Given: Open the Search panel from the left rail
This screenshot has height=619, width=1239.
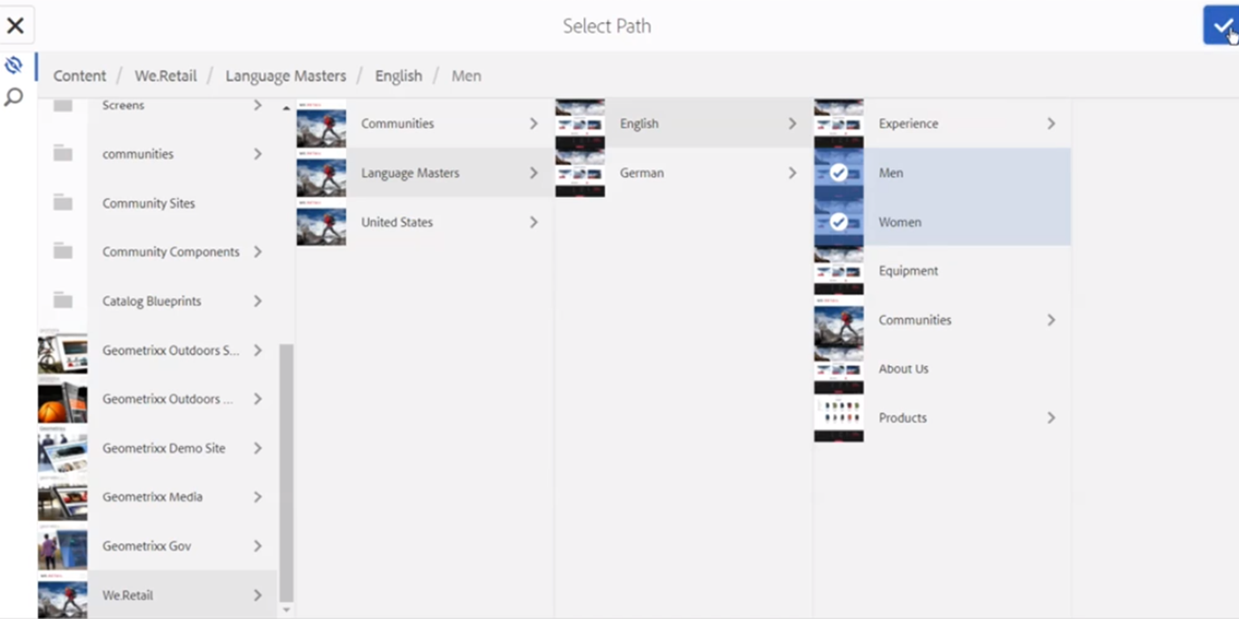Looking at the screenshot, I should [13, 97].
